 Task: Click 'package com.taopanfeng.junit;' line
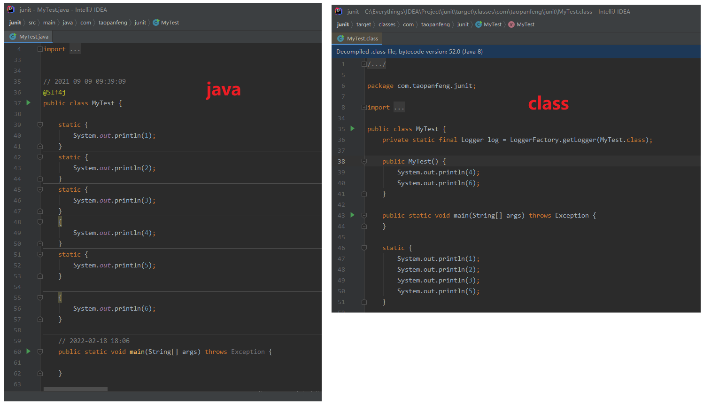click(x=421, y=86)
